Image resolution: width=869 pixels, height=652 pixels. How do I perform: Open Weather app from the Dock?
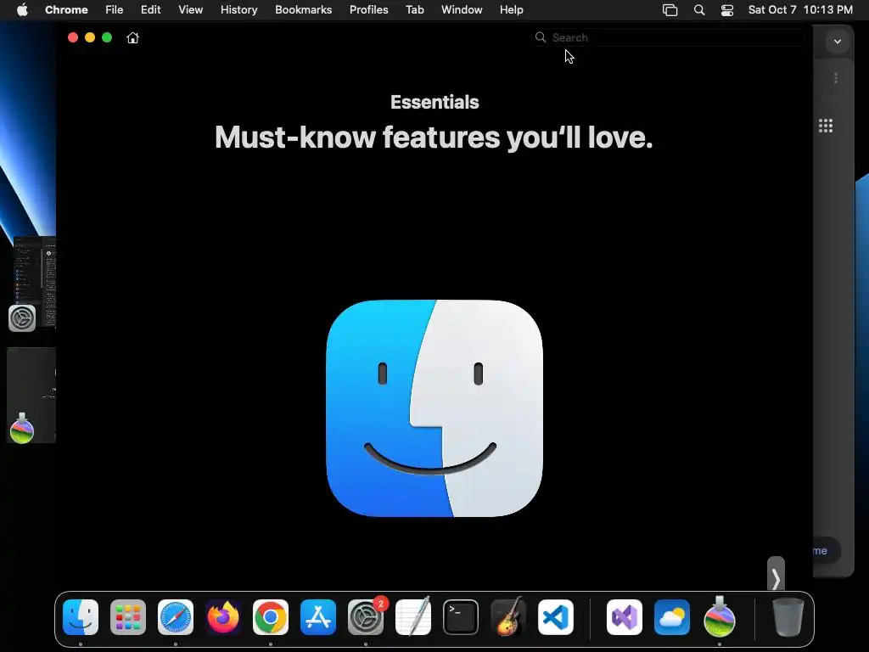(672, 617)
